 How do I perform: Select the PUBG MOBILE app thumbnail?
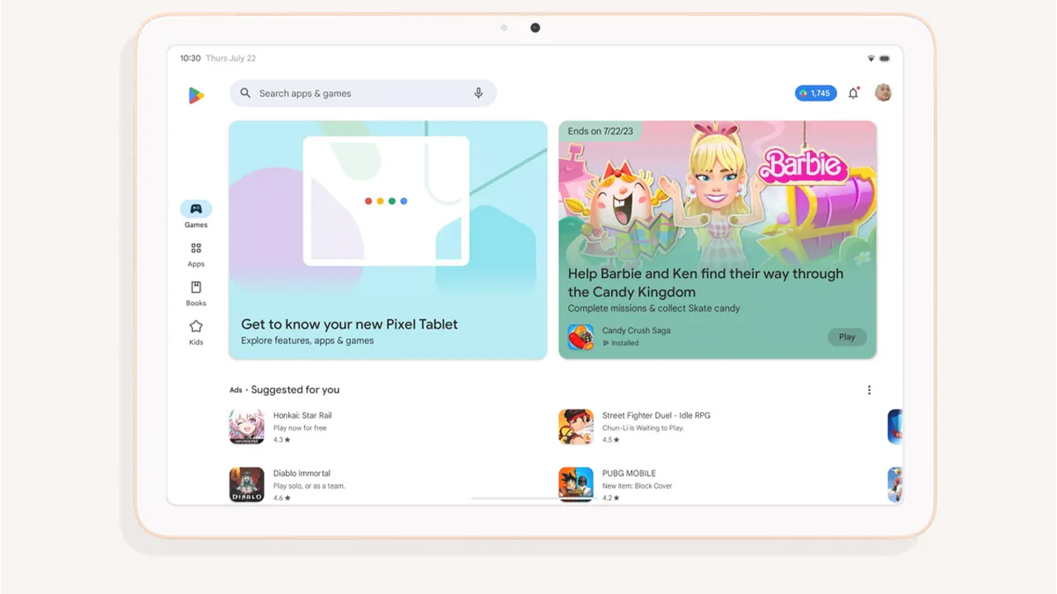(576, 484)
